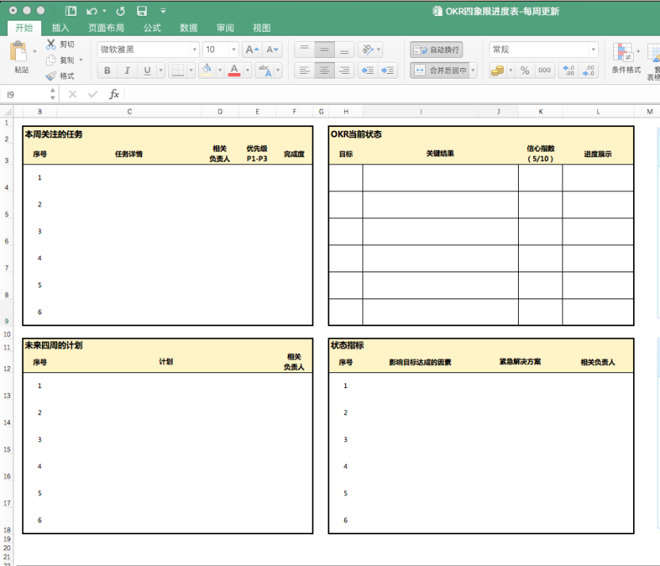Viewport: 660px width, 566px height.
Task: Toggle underline formatting
Action: (x=147, y=71)
